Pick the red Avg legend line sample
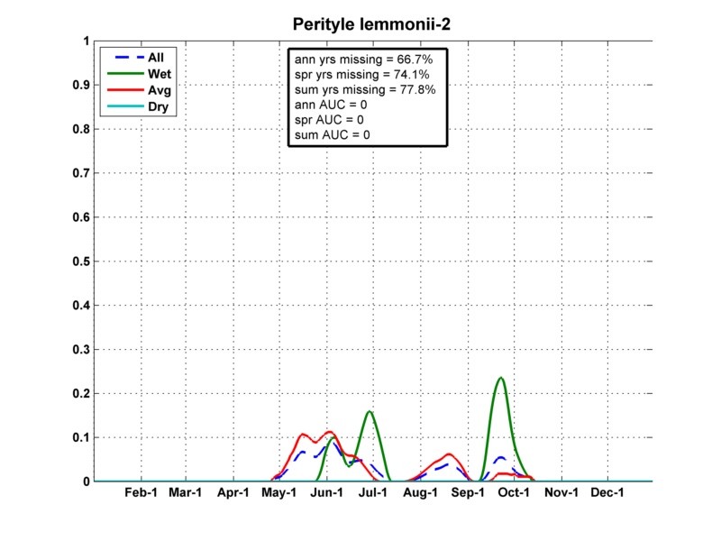This screenshot has width=721, height=541. [x=123, y=91]
